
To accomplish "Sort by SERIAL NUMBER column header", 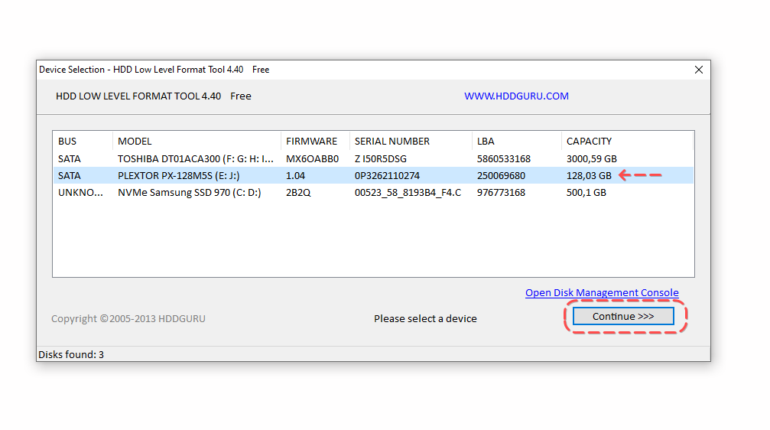I will (x=411, y=141).
